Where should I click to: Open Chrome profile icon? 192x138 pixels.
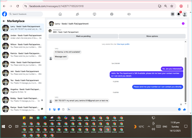click(x=181, y=6)
